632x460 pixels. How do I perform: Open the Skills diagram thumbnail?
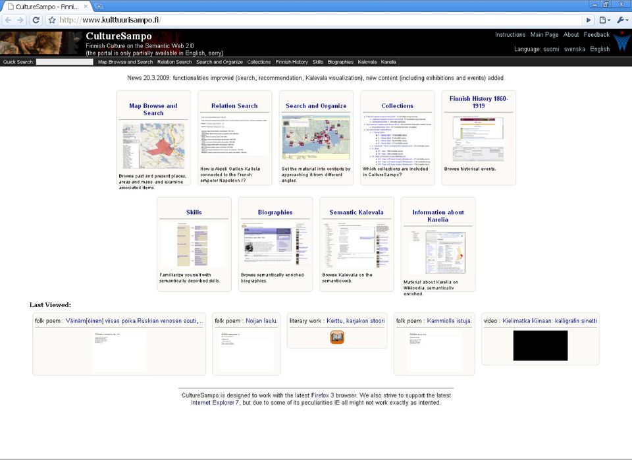194,245
